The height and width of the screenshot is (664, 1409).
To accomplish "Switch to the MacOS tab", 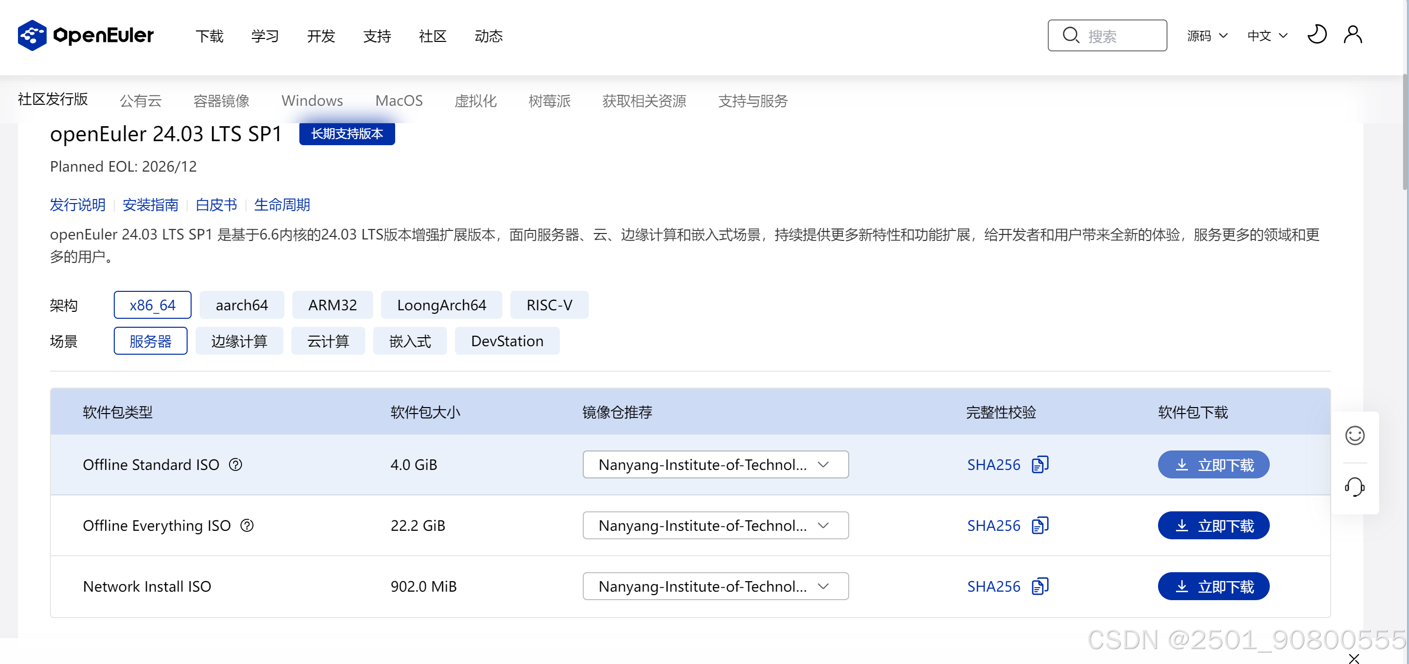I will click(x=399, y=101).
